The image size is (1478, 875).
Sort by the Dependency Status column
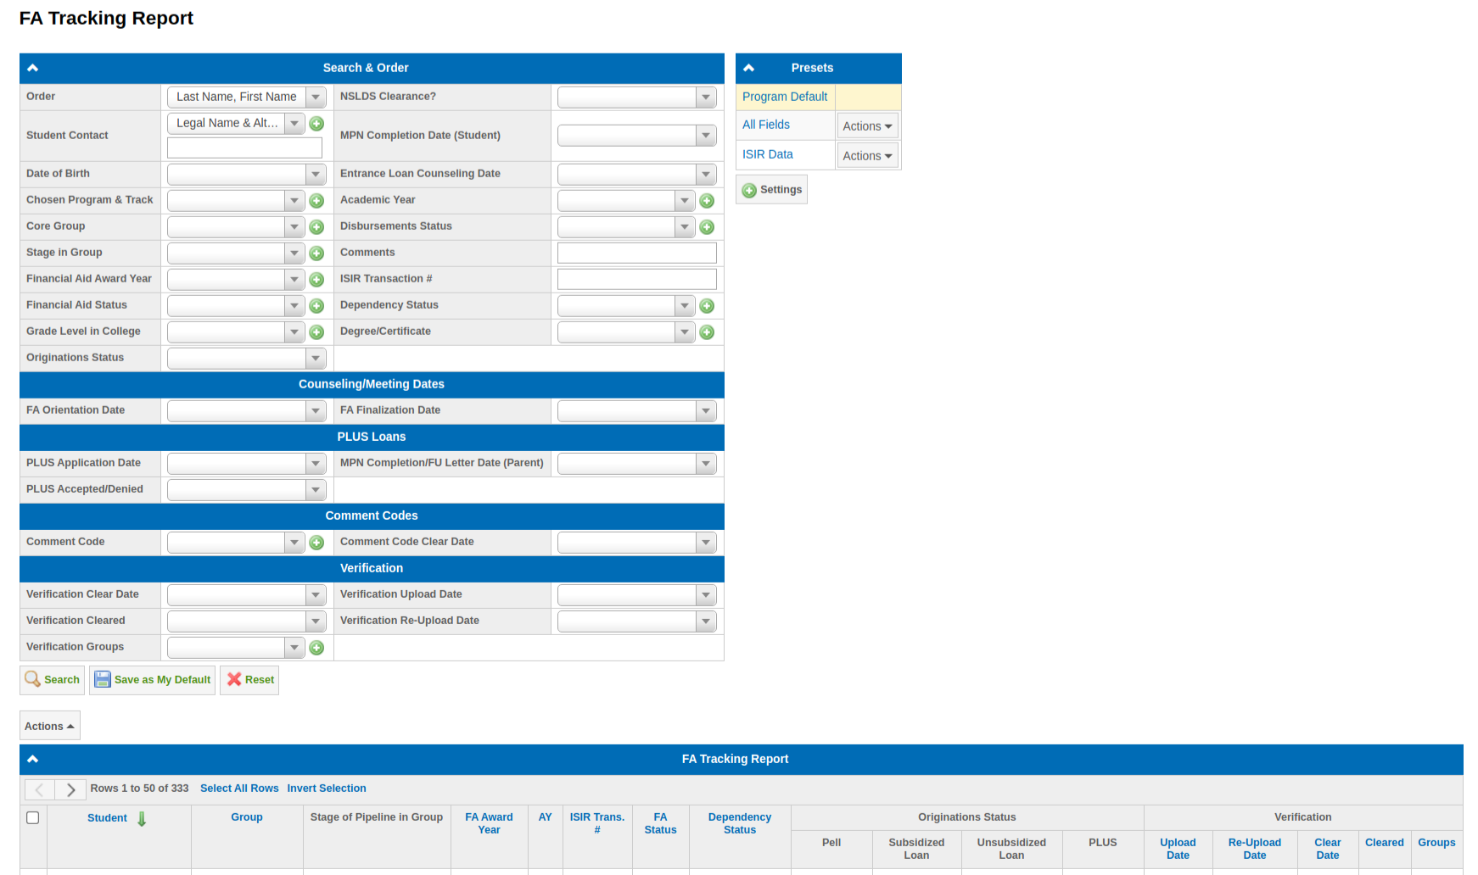(740, 824)
